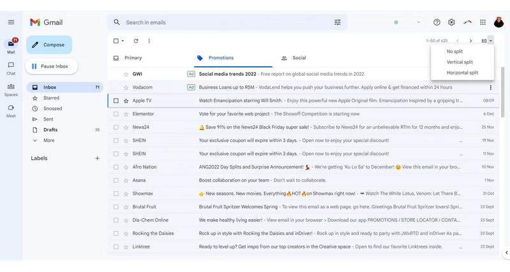Click the colorful extension icon near settings

click(x=467, y=22)
